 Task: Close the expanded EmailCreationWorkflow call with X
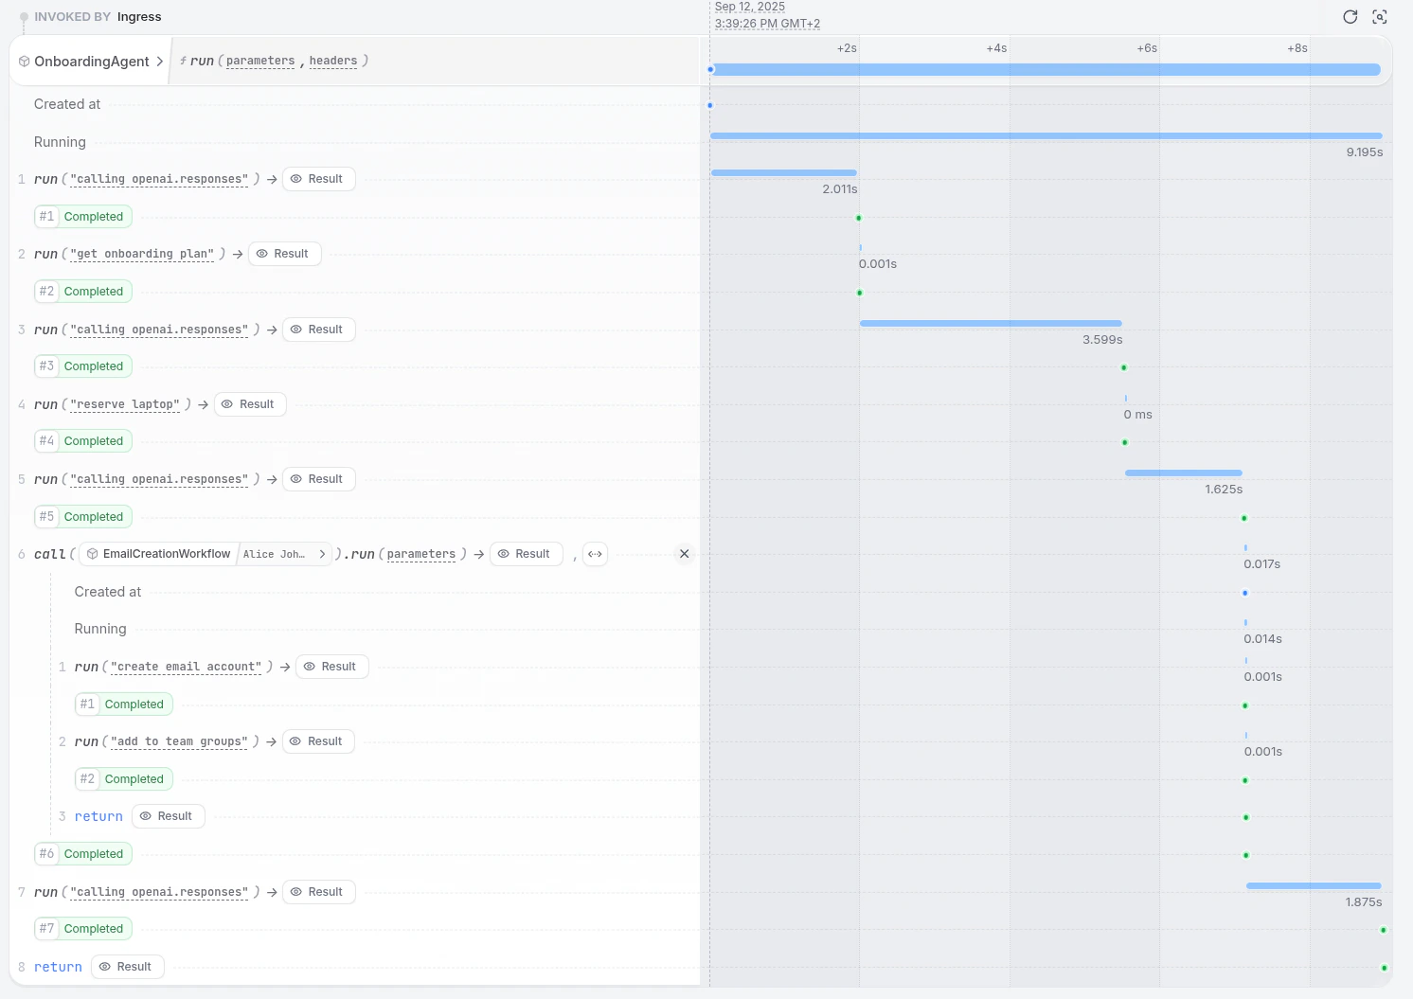coord(685,554)
